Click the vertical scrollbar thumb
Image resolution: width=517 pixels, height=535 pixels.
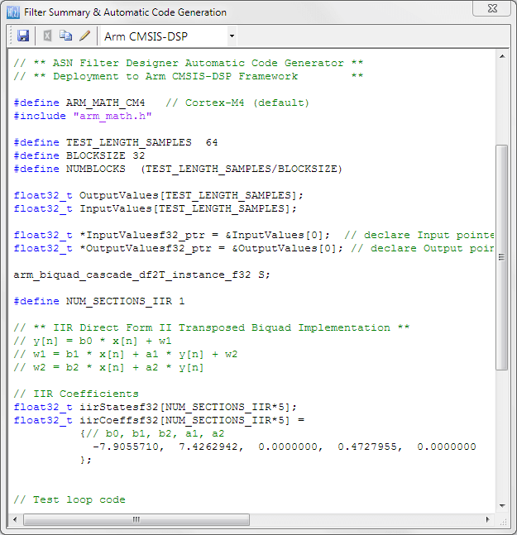[501, 257]
